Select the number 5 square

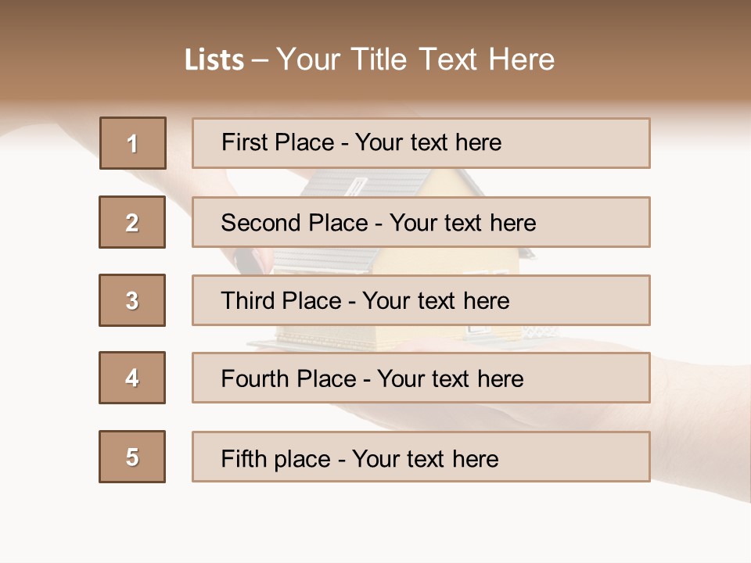coord(132,457)
